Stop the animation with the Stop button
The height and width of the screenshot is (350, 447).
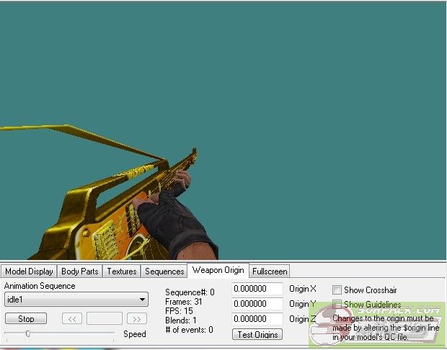point(26,318)
